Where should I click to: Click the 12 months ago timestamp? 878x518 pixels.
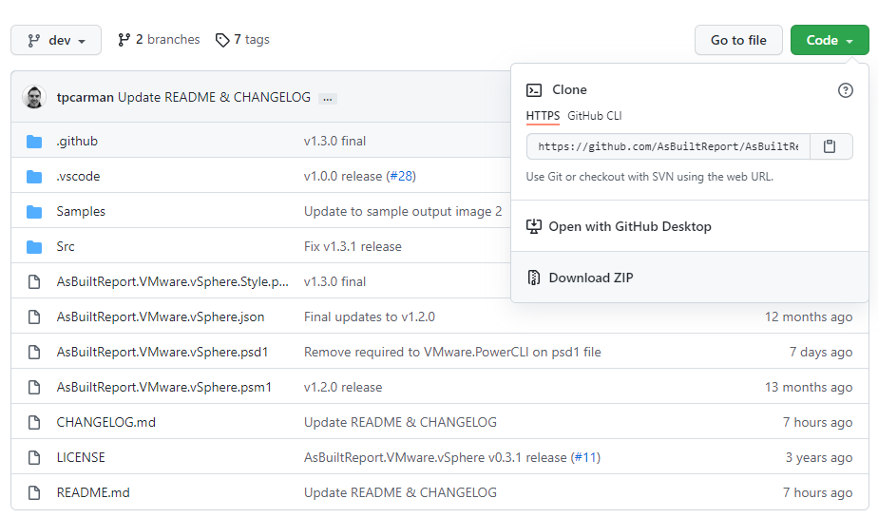coord(809,317)
